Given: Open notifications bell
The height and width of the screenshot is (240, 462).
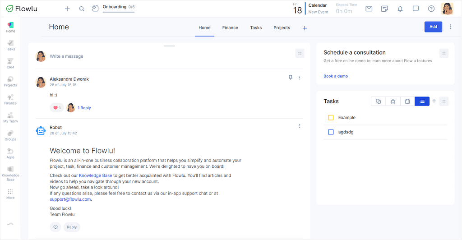Looking at the screenshot, I should (400, 9).
